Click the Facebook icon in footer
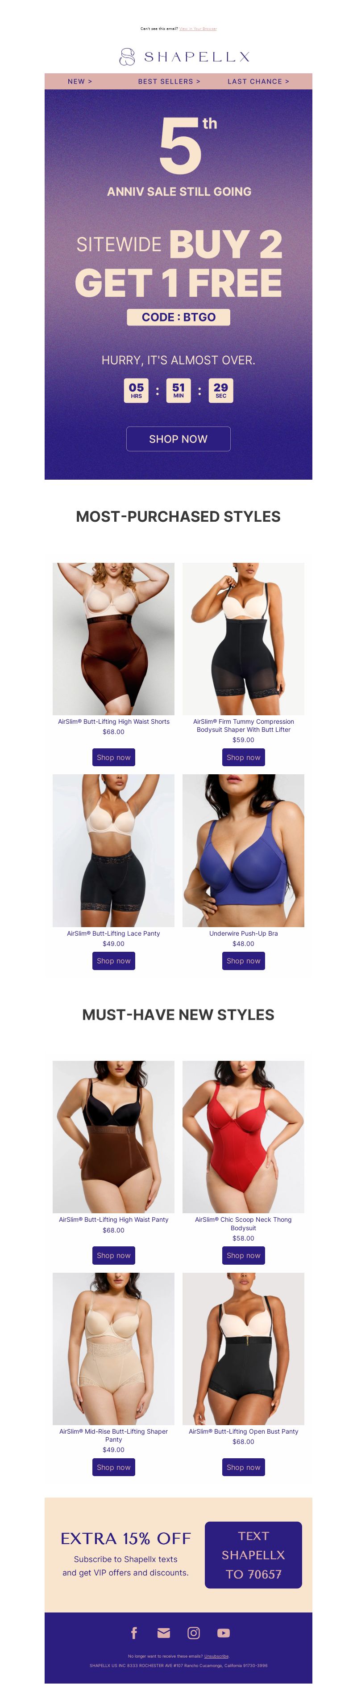This screenshot has width=357, height=1701. [134, 1632]
